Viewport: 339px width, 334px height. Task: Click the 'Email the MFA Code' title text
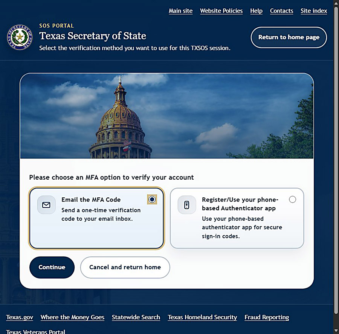click(x=91, y=200)
